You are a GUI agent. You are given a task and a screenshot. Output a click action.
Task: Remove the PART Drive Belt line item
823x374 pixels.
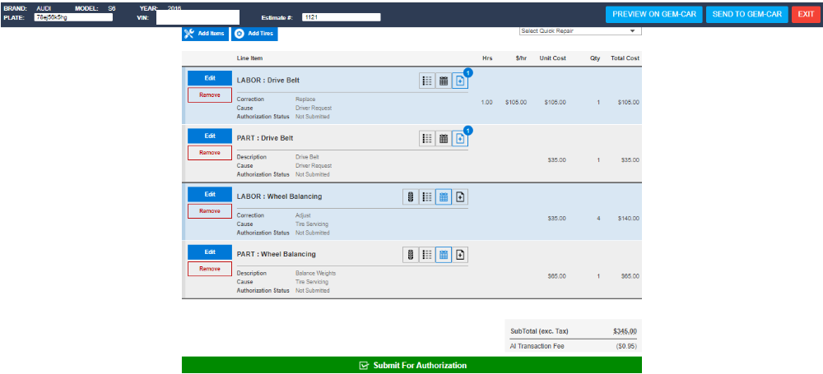pos(209,153)
